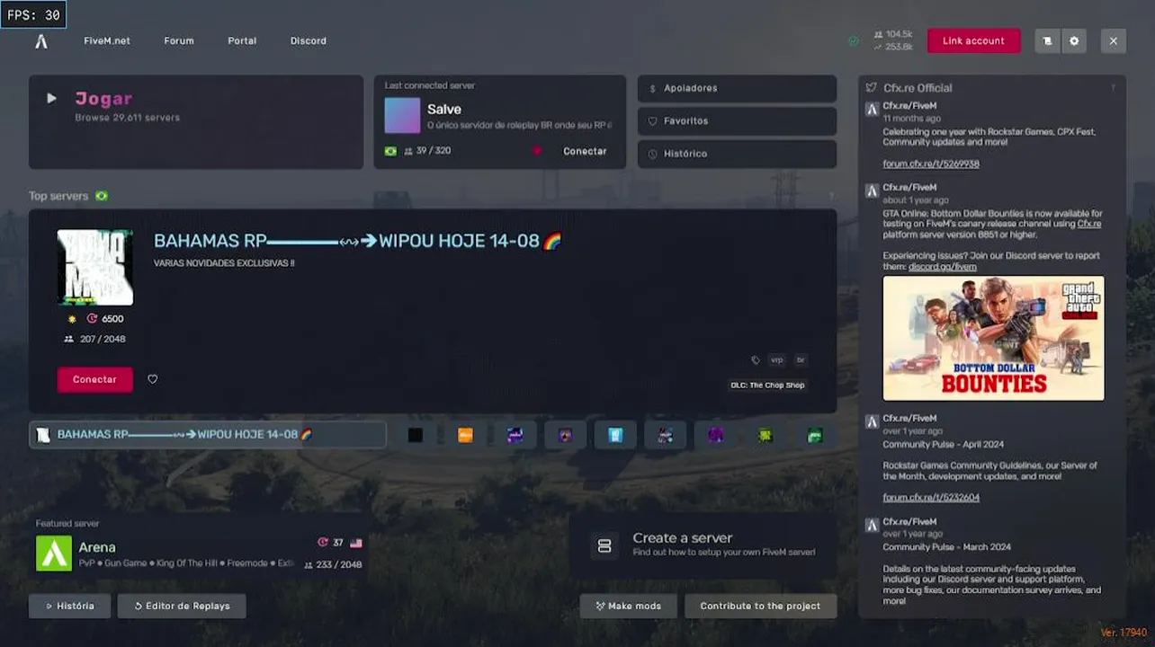Click the green status check icon
Screen dimensions: 1155x647
coord(854,40)
